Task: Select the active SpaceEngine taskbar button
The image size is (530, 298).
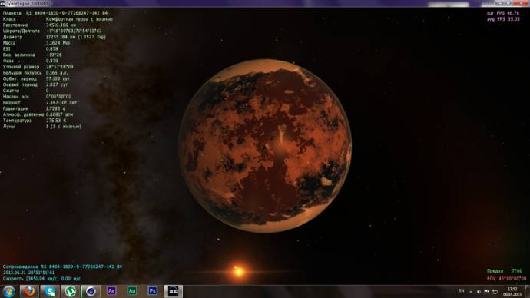Action: click(173, 291)
